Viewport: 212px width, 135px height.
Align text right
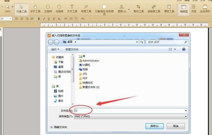tap(27, 19)
